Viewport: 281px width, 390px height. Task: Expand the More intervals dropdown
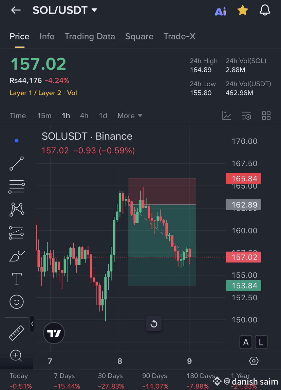coord(130,116)
